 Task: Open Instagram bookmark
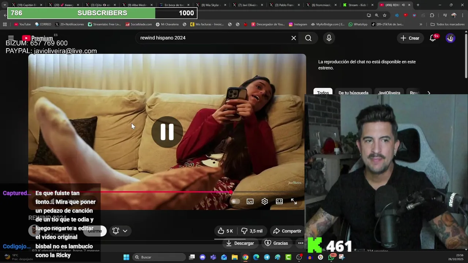point(298,24)
